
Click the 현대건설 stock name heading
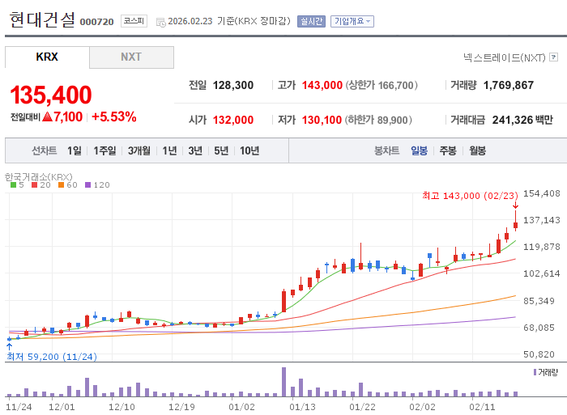coord(42,20)
